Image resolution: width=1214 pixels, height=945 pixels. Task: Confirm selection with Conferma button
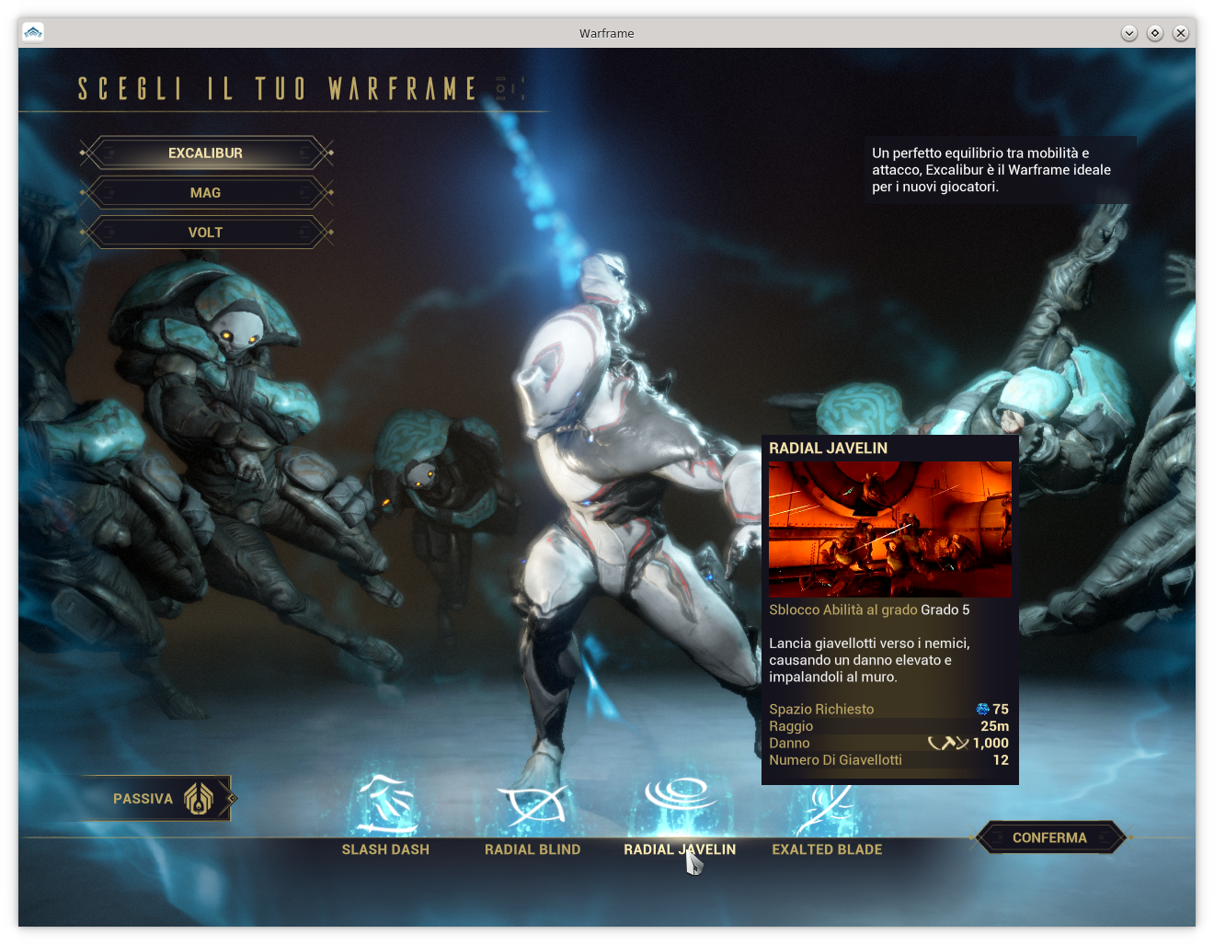pos(1049,837)
